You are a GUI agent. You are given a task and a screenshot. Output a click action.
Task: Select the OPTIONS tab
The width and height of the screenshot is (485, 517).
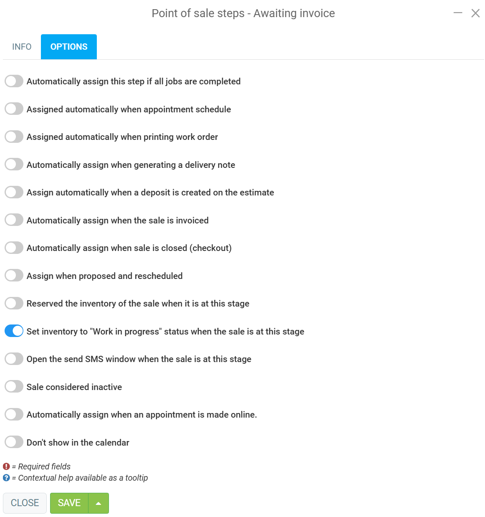pos(68,46)
